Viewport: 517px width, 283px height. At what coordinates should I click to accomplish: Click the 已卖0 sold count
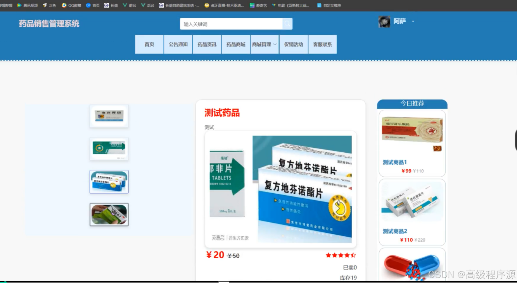click(x=350, y=268)
